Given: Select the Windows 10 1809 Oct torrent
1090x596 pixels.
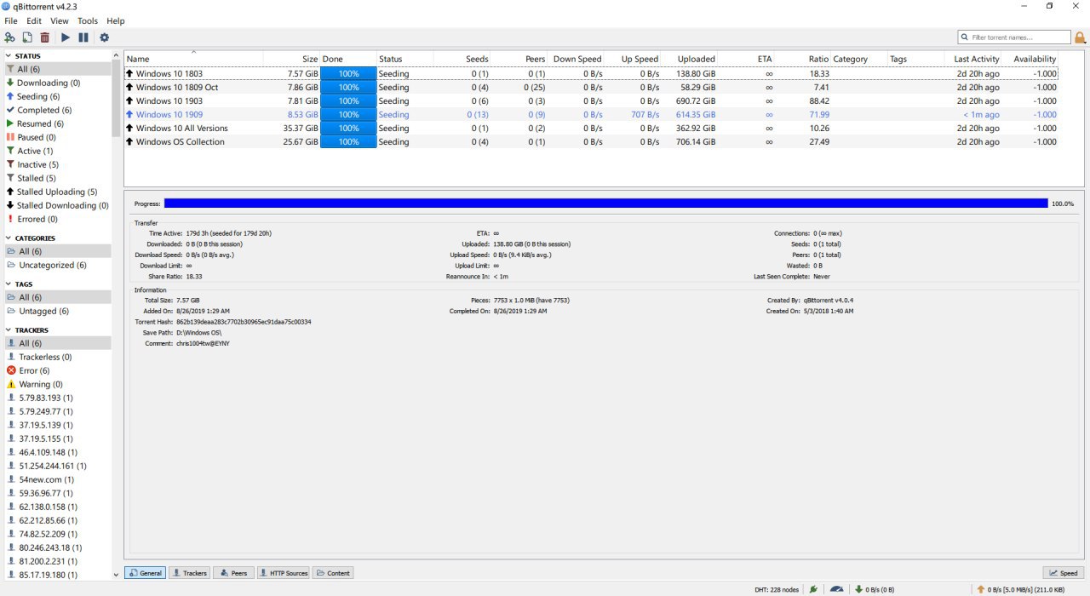Looking at the screenshot, I should (591, 88).
